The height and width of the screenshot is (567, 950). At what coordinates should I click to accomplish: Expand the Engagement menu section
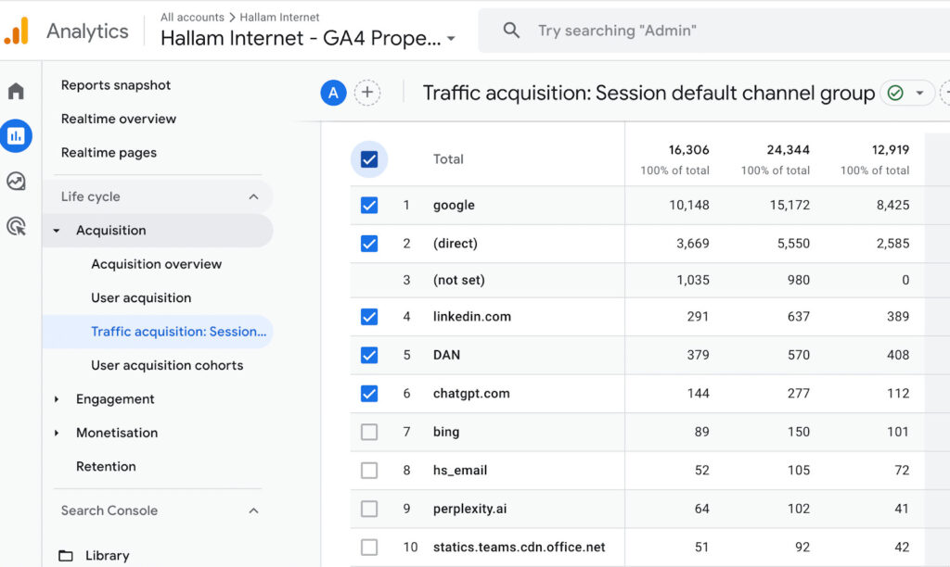click(57, 399)
